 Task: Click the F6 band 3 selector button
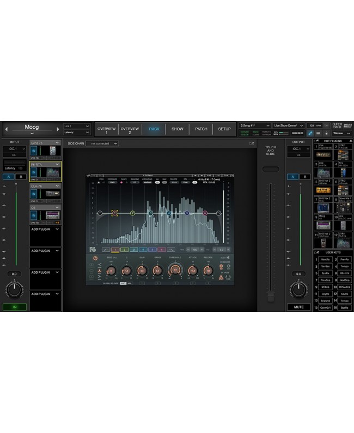tap(134, 250)
